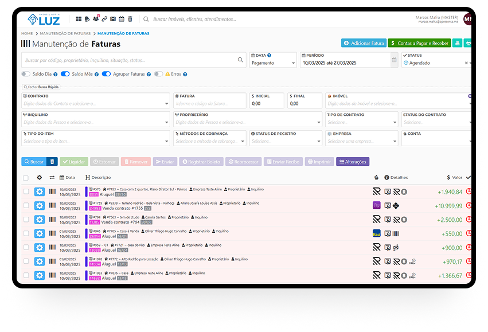Open the mail envelope icon
Image resolution: width=488 pixels, height=332 pixels.
113,19
